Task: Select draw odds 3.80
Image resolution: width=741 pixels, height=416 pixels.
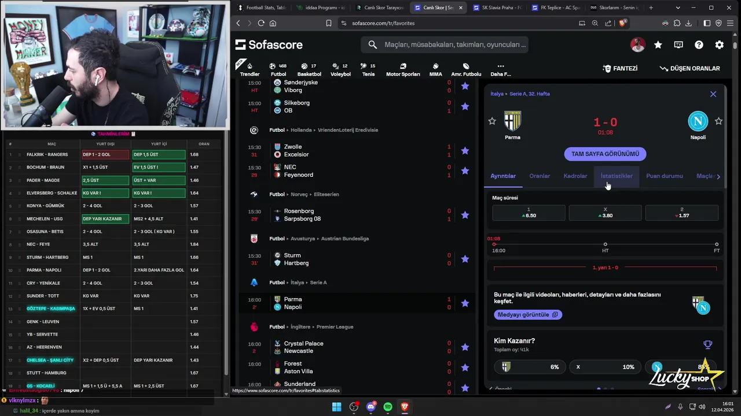Action: (x=605, y=213)
